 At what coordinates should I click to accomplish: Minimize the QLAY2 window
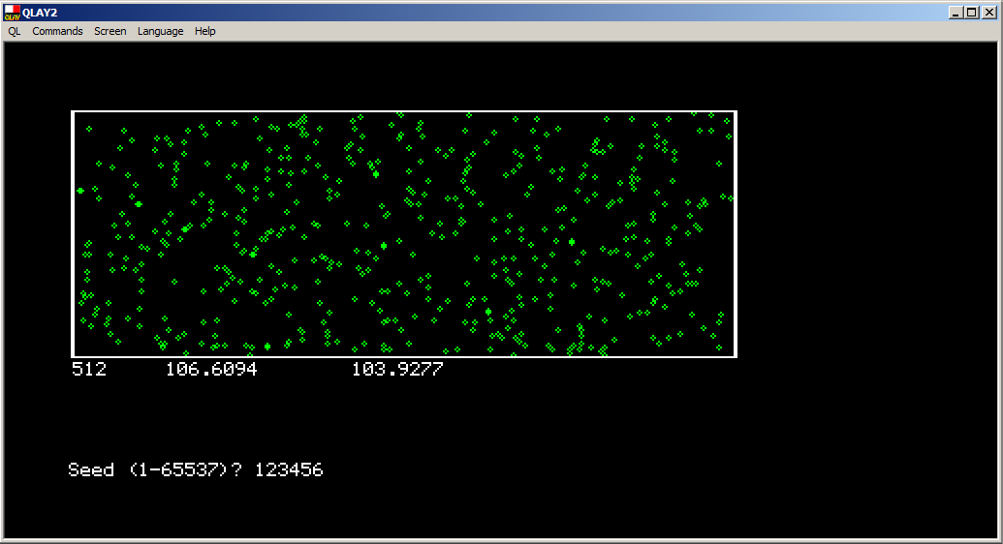(x=956, y=13)
